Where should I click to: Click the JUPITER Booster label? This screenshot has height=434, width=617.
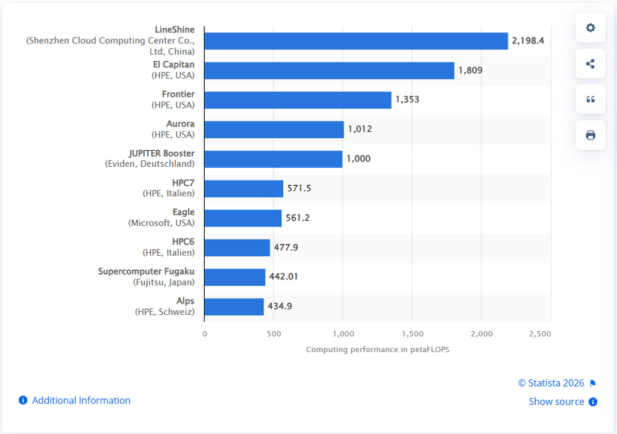pyautogui.click(x=161, y=153)
